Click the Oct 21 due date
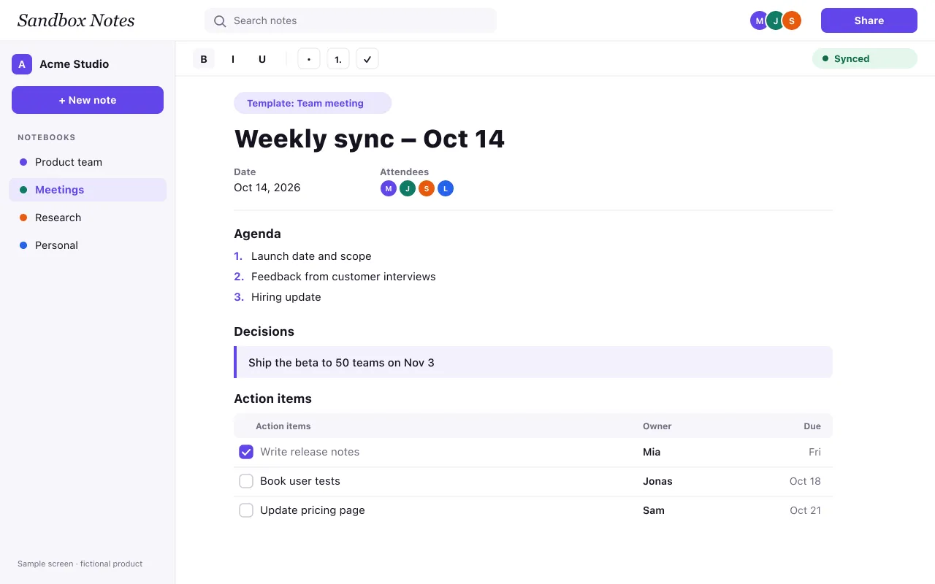Screen dimensions: 935x584 805,510
